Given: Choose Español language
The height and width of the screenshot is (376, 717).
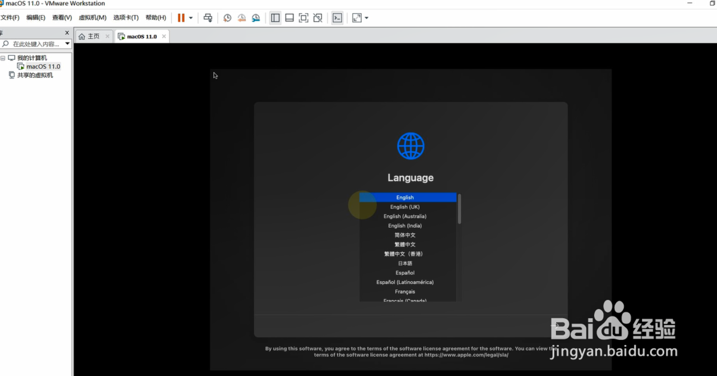Looking at the screenshot, I should point(408,273).
